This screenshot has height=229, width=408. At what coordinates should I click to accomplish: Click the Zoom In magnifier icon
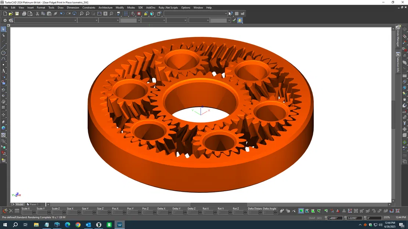[82, 14]
